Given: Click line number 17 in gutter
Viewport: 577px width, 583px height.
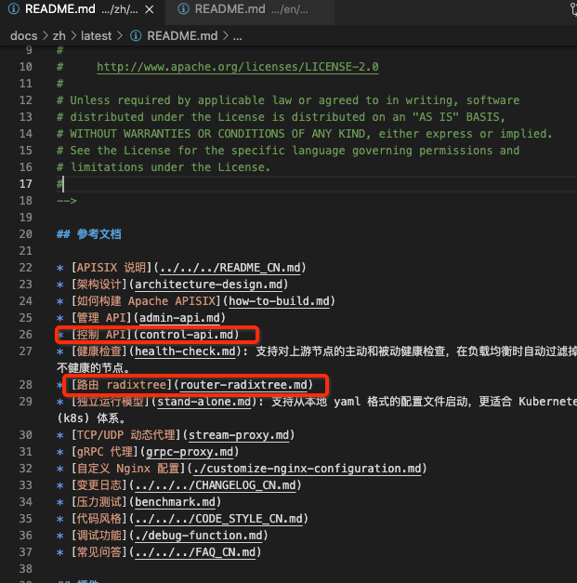Looking at the screenshot, I should tap(26, 184).
